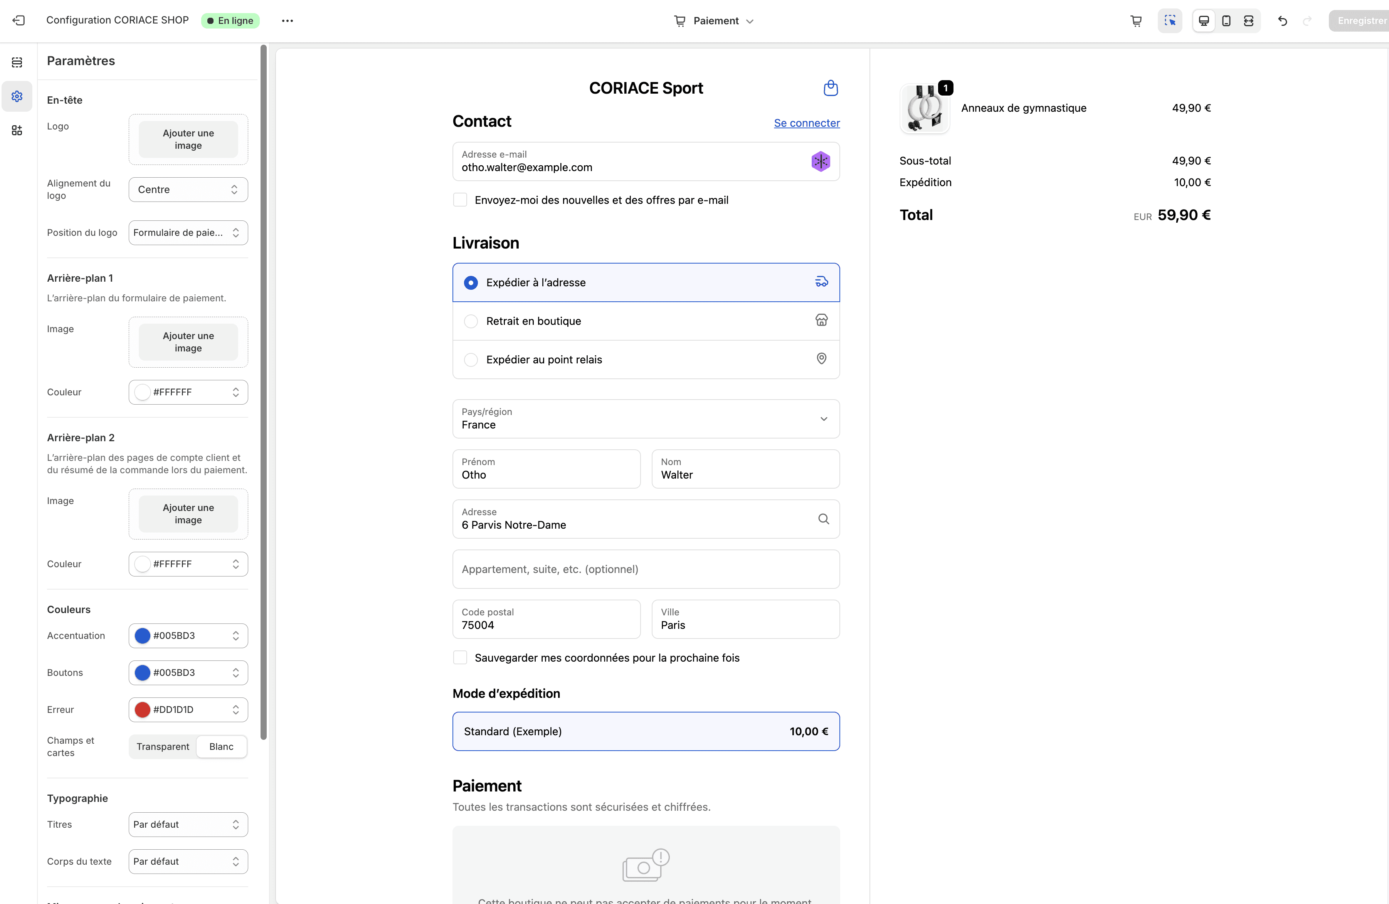Expand the Pays/région France dropdown

coord(646,418)
